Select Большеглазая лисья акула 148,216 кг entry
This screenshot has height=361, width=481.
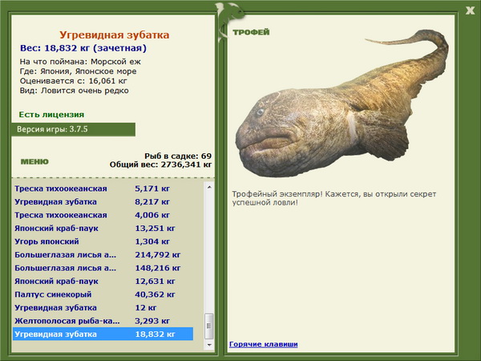pos(103,268)
